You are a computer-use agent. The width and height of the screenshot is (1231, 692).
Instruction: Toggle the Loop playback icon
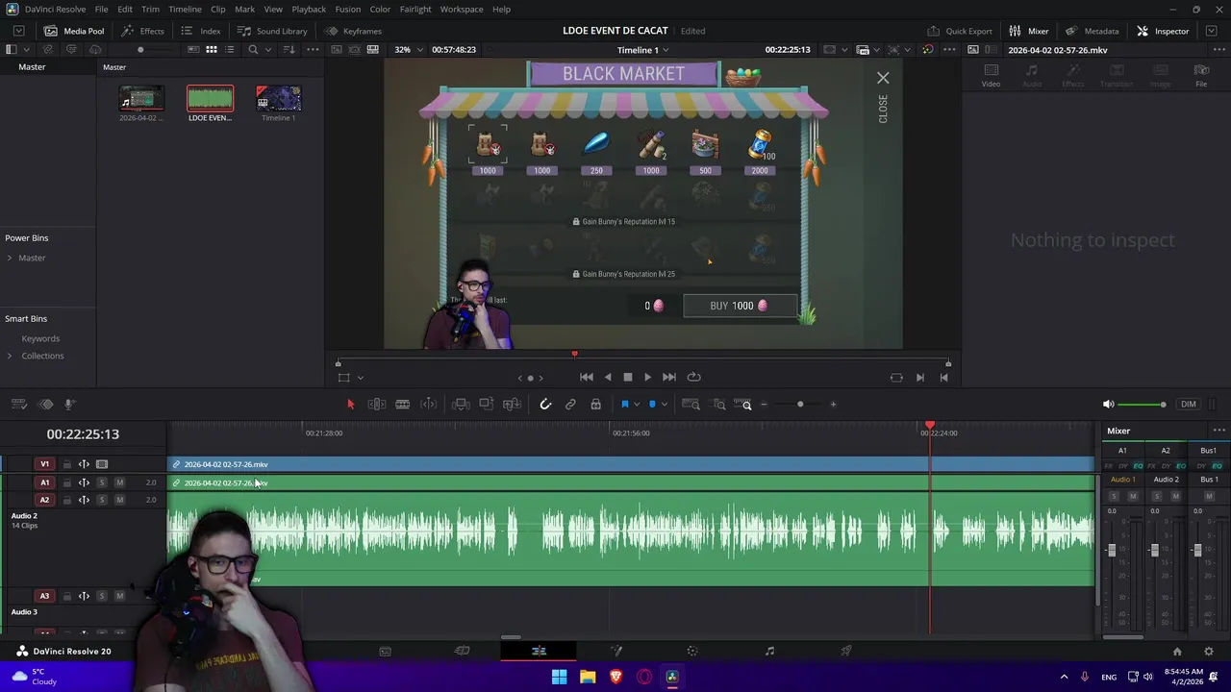(693, 378)
